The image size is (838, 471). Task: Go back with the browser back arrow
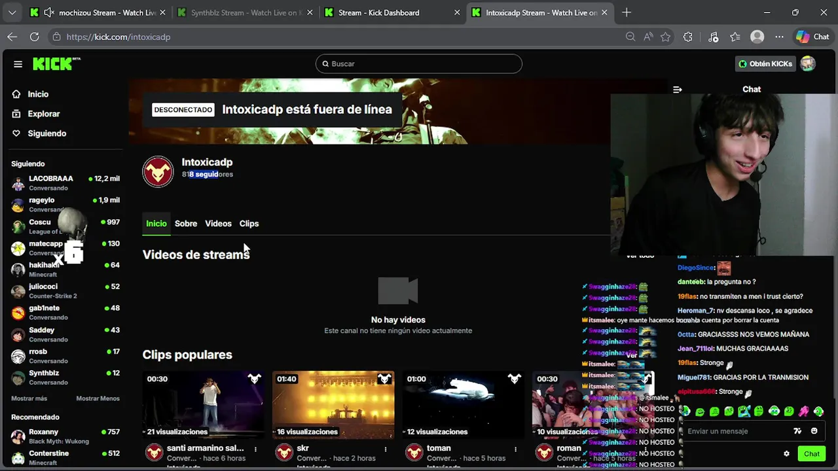[12, 37]
